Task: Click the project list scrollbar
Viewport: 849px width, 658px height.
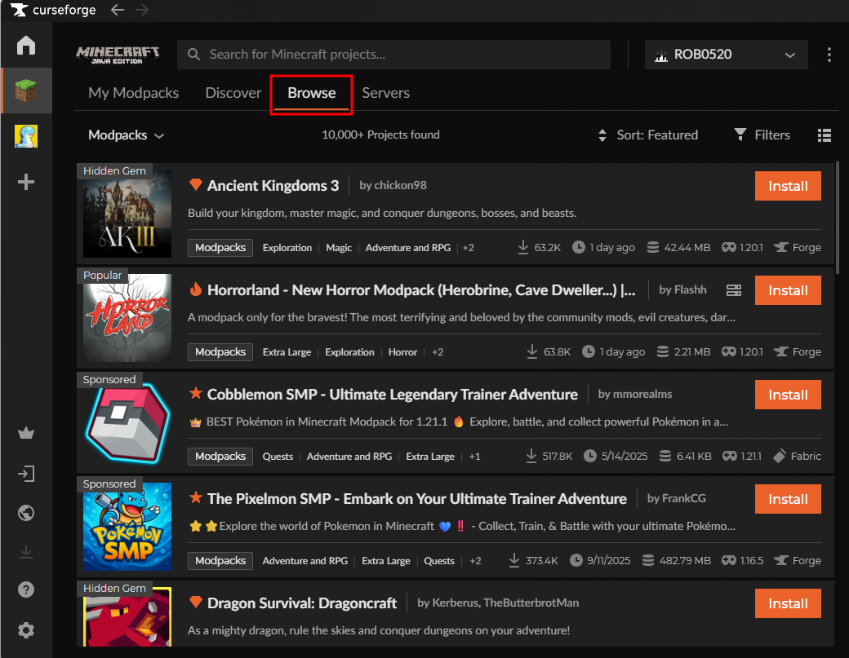Action: (x=838, y=218)
